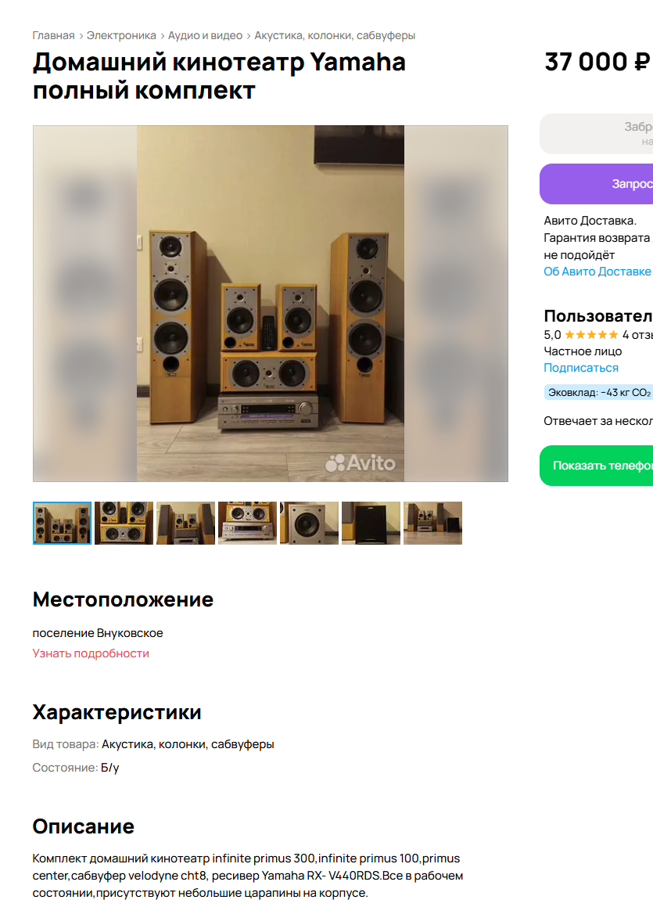Select seventh thumbnail of room view

pyautogui.click(x=432, y=523)
